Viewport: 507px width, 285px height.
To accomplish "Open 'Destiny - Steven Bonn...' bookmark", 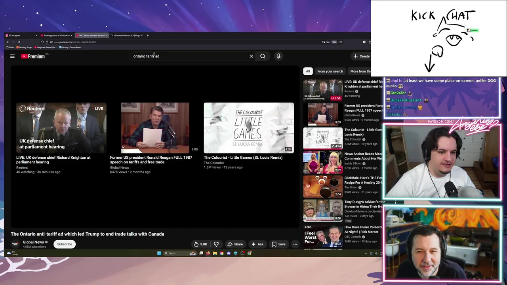I will 71,47.
